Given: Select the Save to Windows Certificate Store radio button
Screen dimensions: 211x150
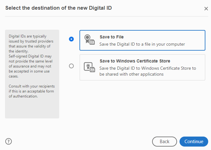Looking at the screenshot, I should [71, 66].
